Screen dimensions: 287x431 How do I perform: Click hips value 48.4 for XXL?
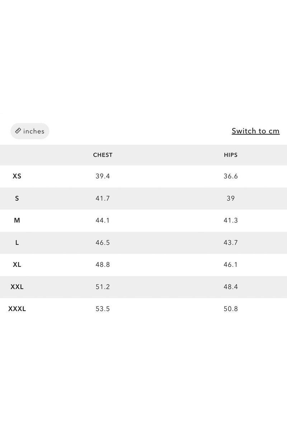point(231,287)
